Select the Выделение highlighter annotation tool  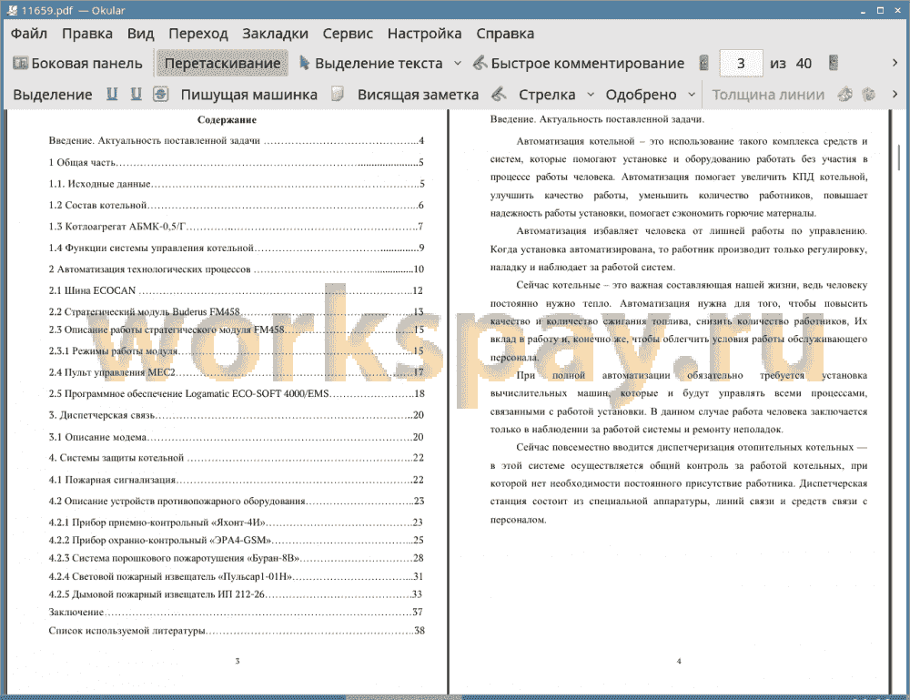[52, 95]
